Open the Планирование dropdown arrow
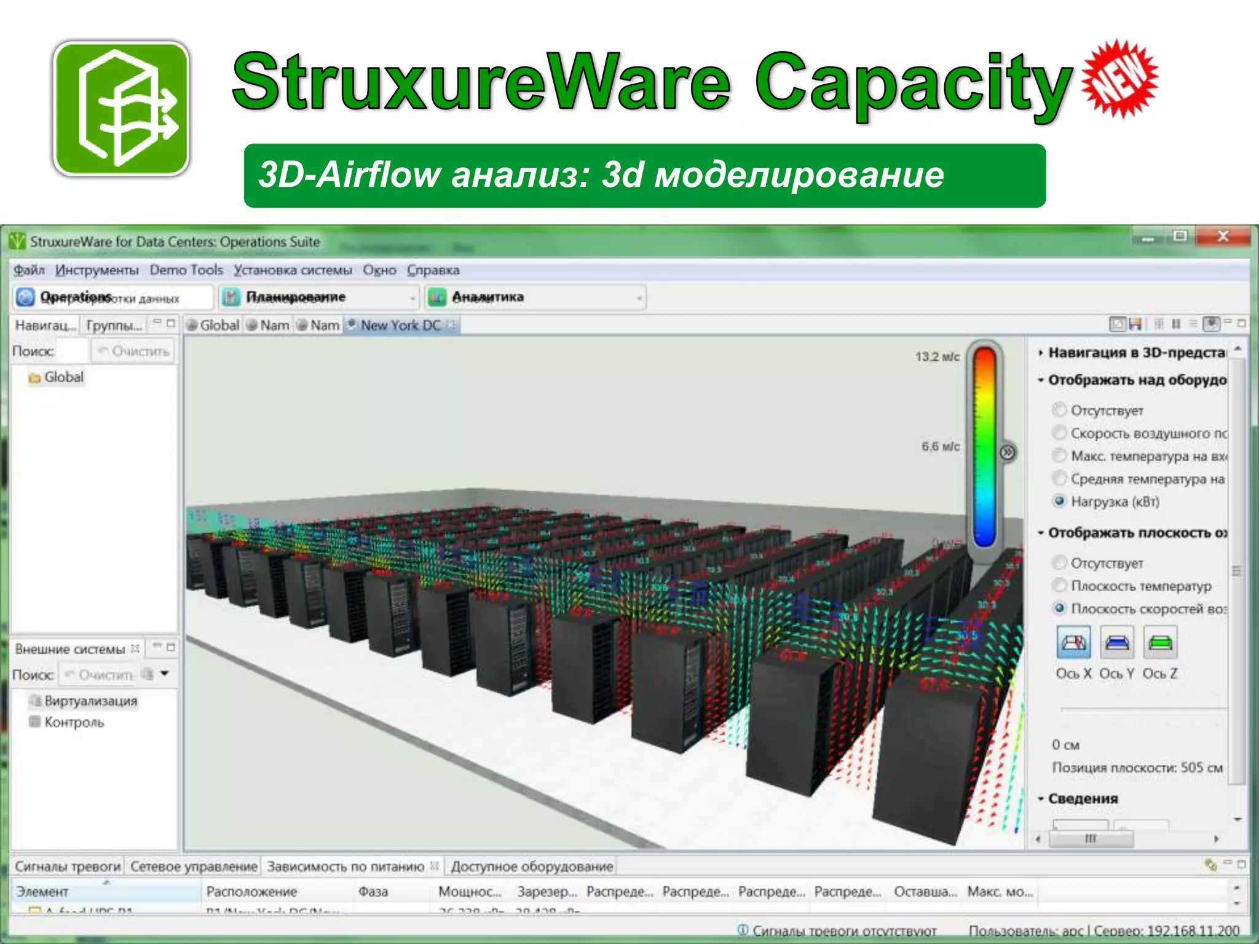Viewport: 1259px width, 944px height. [412, 299]
